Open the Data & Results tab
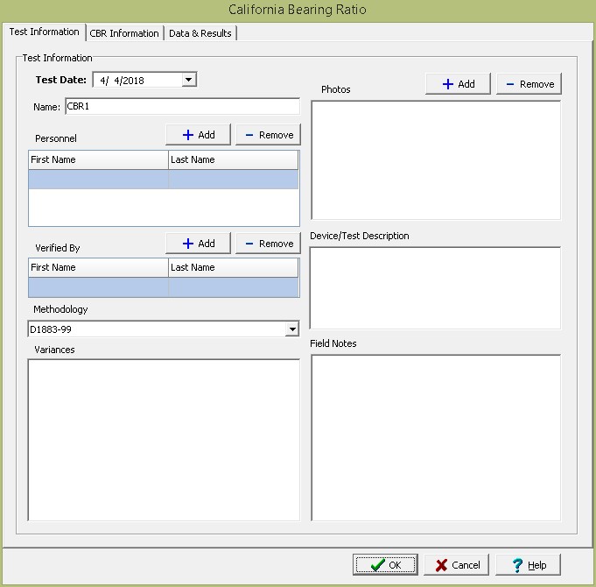The width and height of the screenshot is (596, 587). (200, 33)
